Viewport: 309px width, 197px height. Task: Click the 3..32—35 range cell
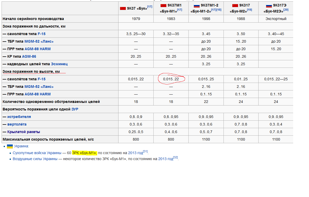171,34
